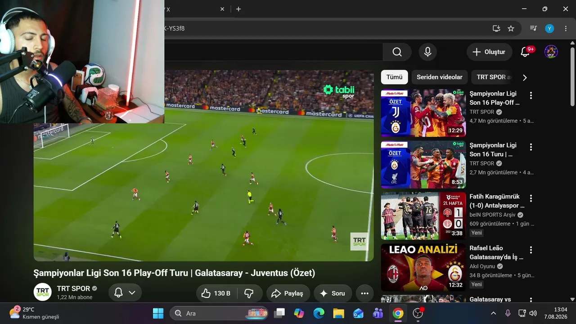Open options for Son 16 Play-Off video

point(531,95)
